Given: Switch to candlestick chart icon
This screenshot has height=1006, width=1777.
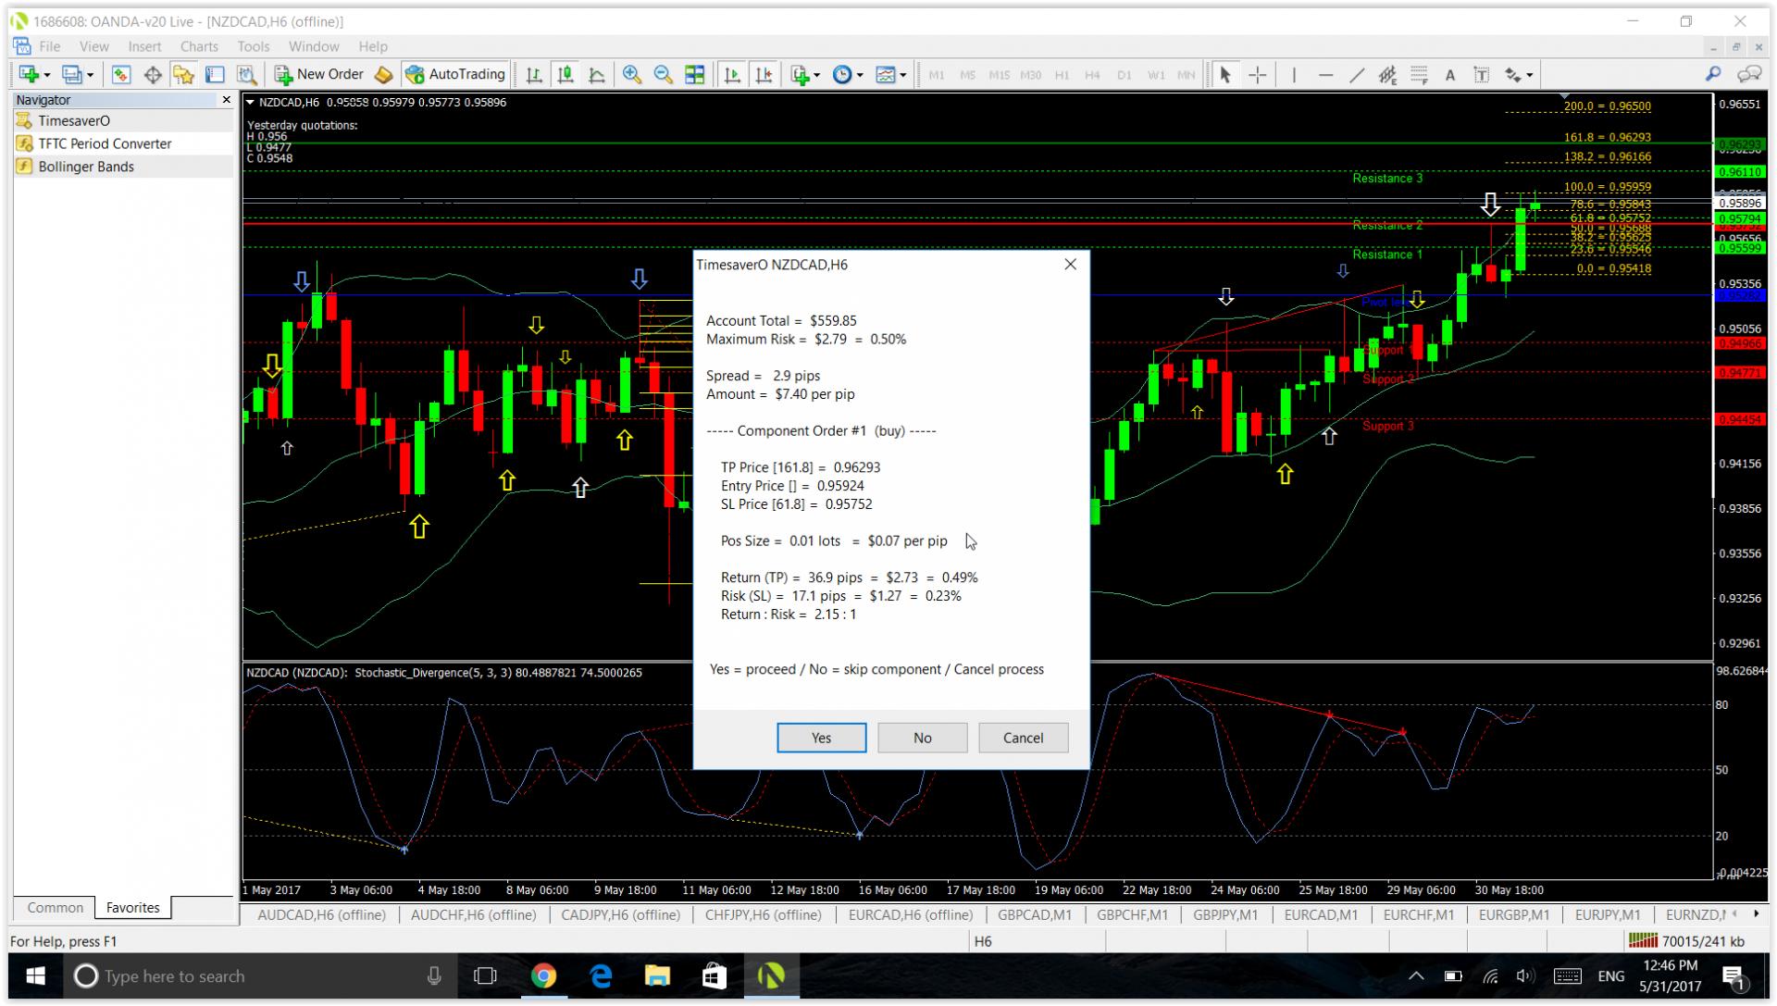Looking at the screenshot, I should 565,75.
